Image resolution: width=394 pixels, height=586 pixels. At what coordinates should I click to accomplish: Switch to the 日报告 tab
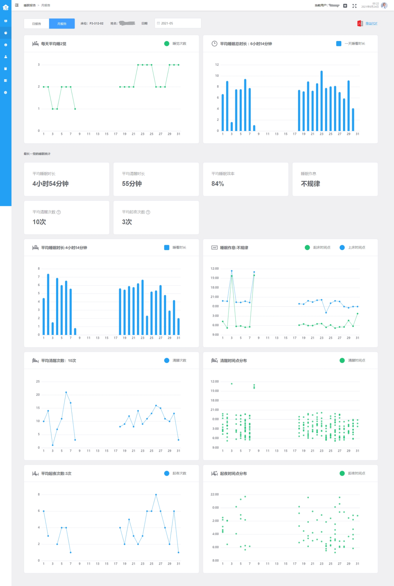pyautogui.click(x=36, y=24)
